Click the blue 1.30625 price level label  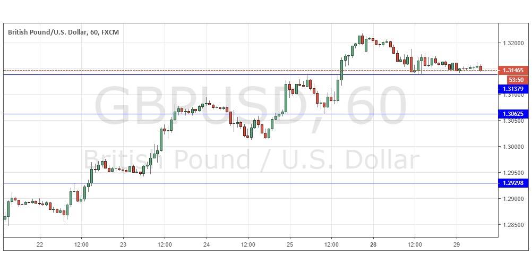(x=512, y=114)
